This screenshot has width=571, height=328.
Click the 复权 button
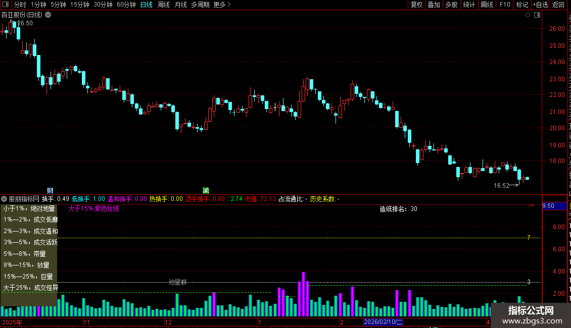point(416,5)
